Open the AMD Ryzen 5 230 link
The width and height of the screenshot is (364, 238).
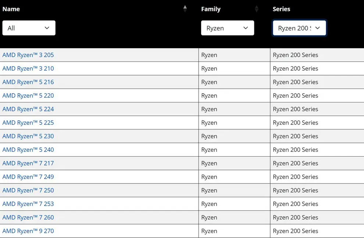click(28, 136)
